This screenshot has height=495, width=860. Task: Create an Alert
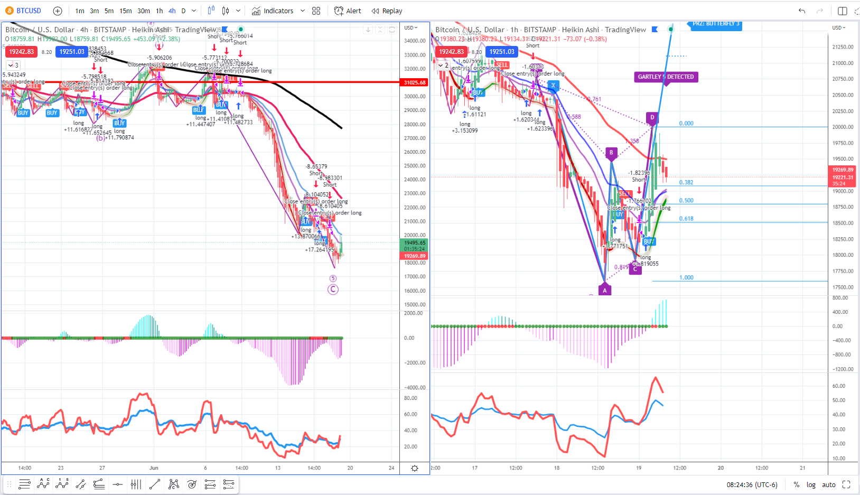coord(348,11)
